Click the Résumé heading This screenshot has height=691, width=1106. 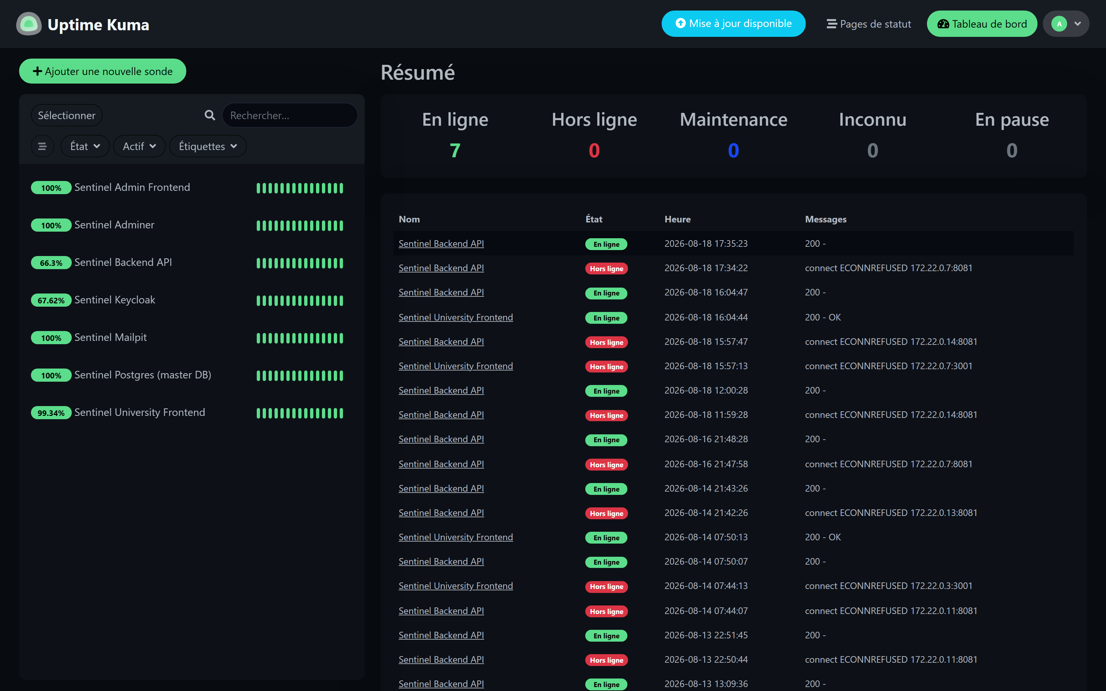[418, 73]
